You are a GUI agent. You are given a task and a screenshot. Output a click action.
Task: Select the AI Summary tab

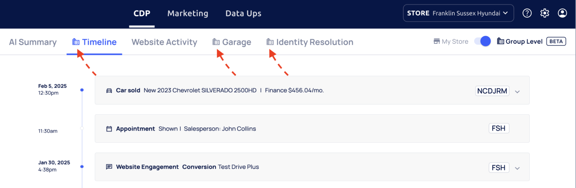pos(33,42)
